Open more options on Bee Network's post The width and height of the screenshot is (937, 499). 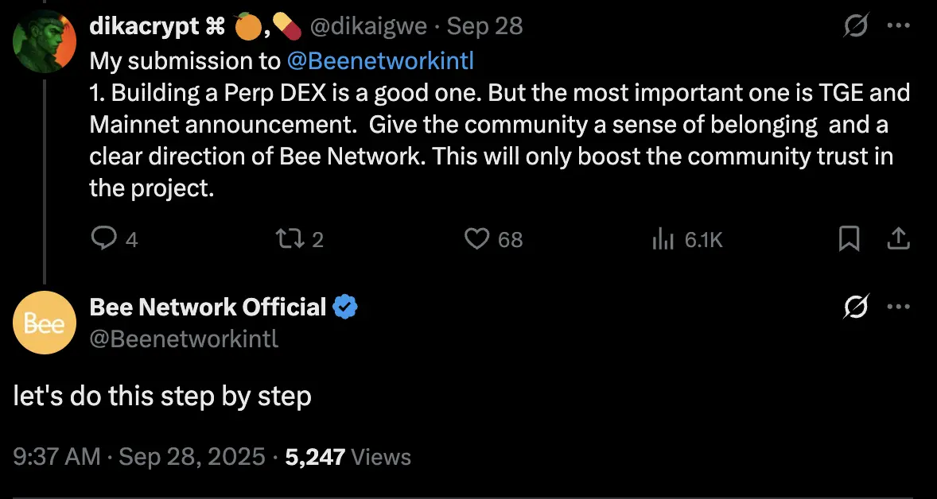click(899, 308)
